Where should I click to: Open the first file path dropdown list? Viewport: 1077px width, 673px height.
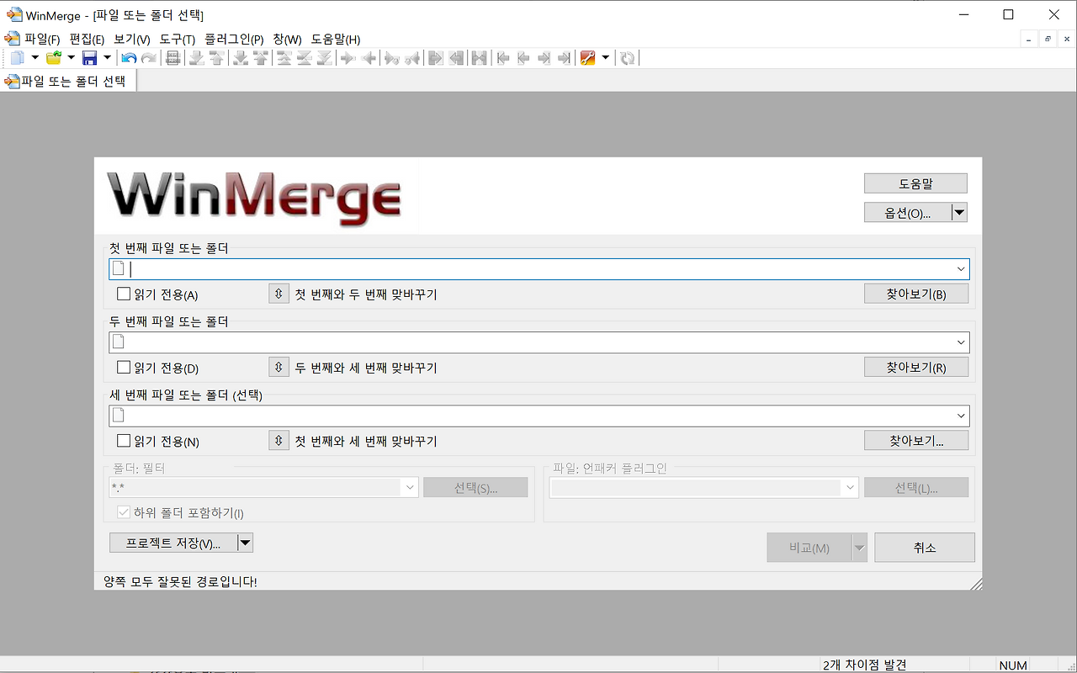pyautogui.click(x=961, y=268)
